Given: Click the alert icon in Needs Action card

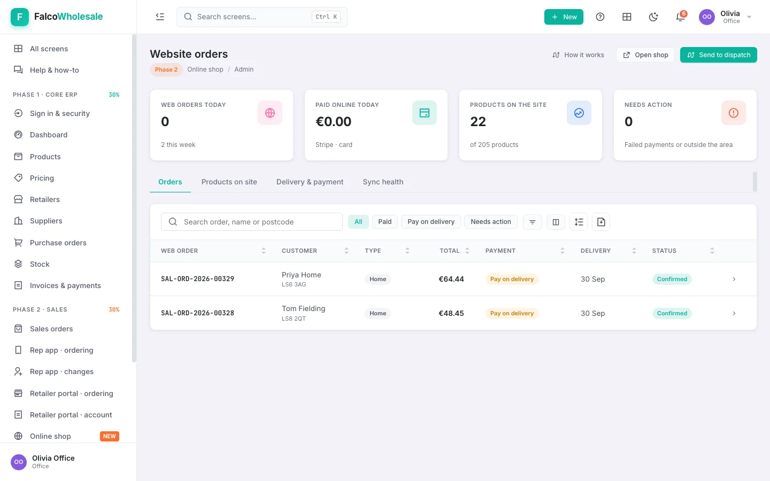Looking at the screenshot, I should tap(734, 113).
